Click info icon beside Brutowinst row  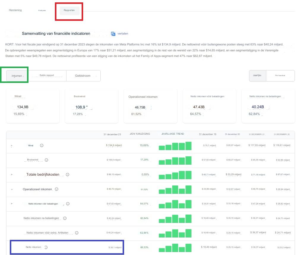pyautogui.click(x=46, y=160)
